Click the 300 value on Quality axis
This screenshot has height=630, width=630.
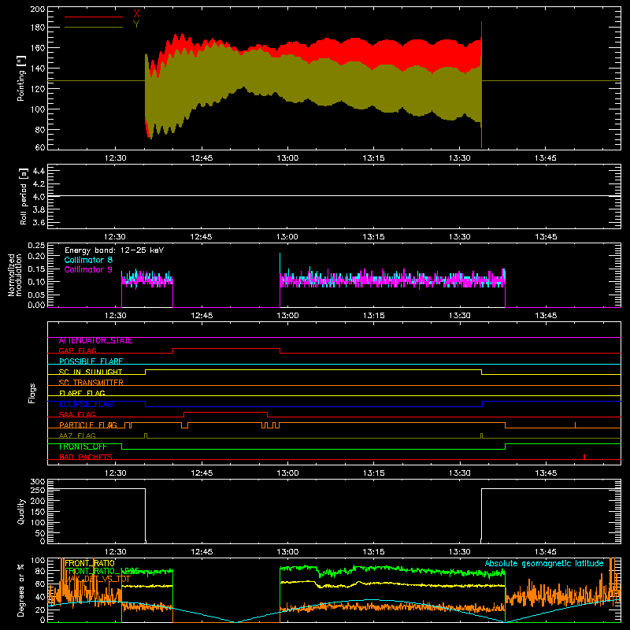[37, 482]
